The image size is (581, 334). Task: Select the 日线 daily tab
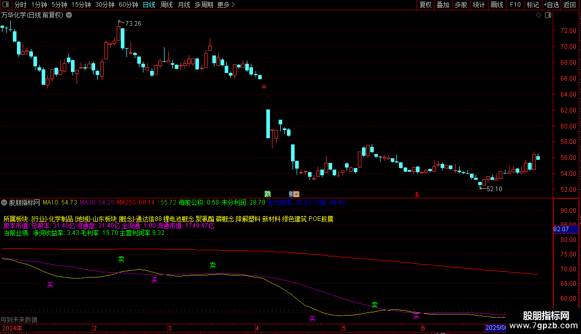[x=149, y=5]
